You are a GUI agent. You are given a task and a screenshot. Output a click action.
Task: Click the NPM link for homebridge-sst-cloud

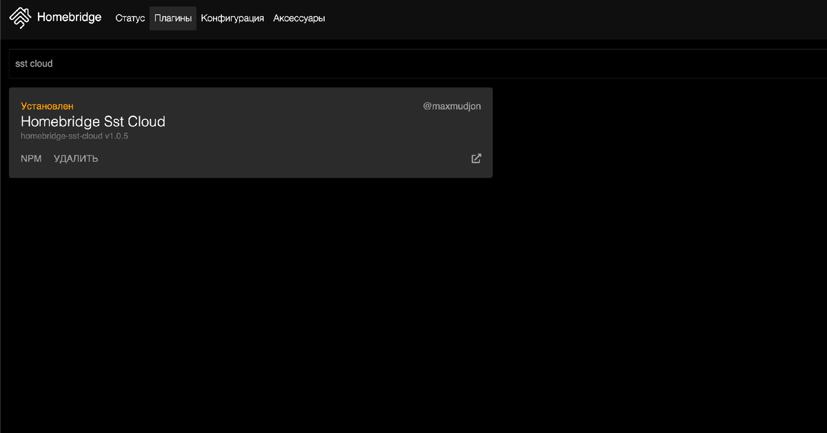(x=31, y=158)
